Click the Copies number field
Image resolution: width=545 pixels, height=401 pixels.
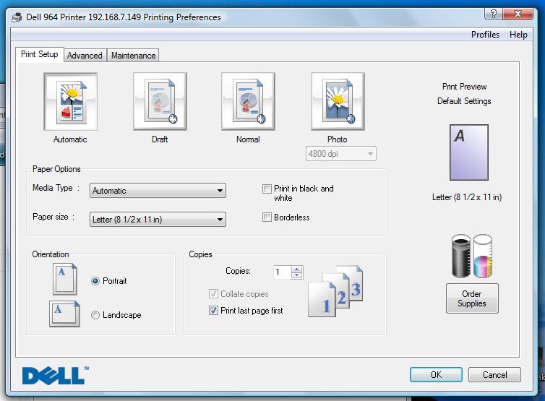pos(282,272)
